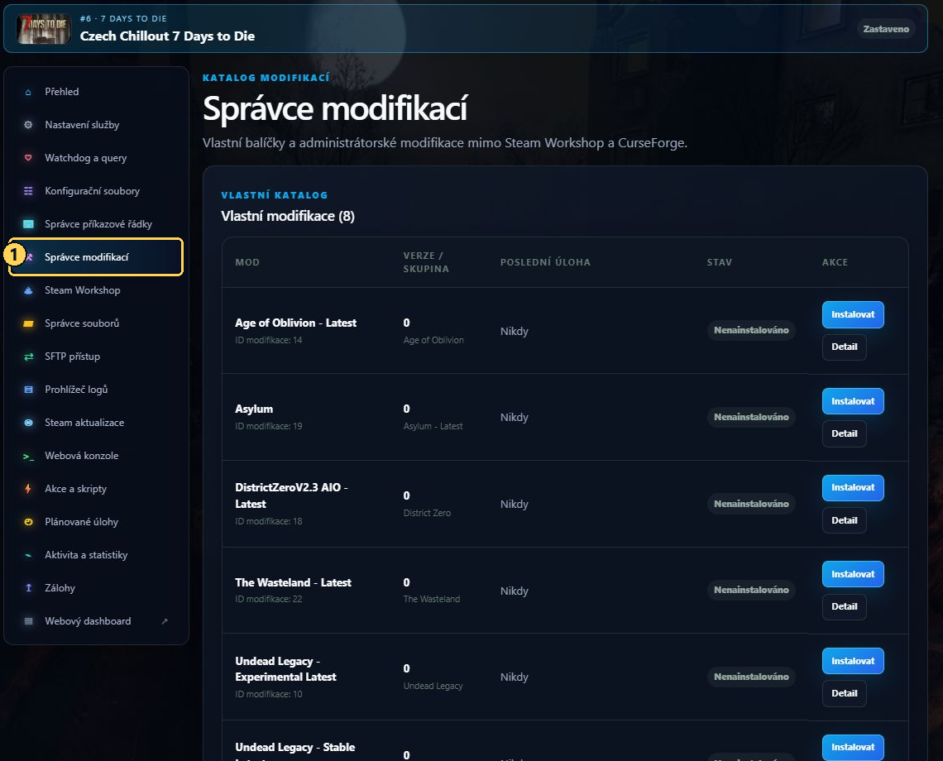Open Webová konzole

96,456
